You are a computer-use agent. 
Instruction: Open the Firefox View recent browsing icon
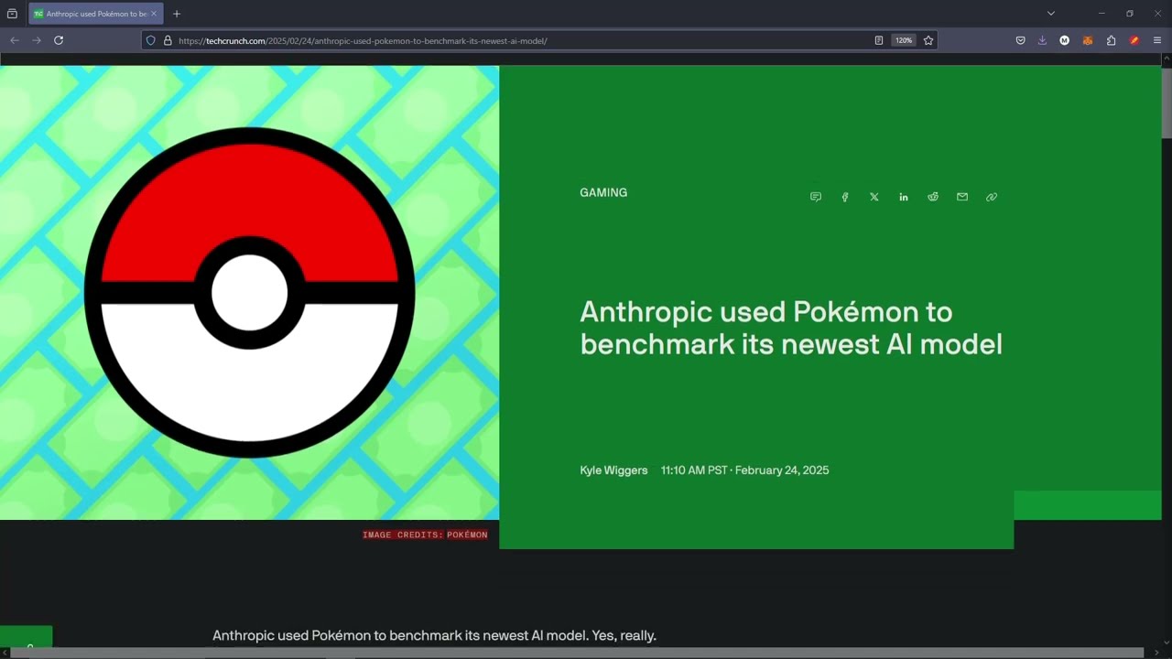(x=12, y=14)
